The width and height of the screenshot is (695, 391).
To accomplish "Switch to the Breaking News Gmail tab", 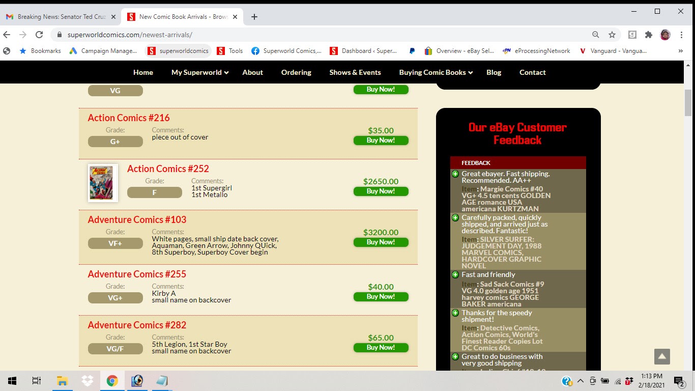I will click(x=61, y=17).
